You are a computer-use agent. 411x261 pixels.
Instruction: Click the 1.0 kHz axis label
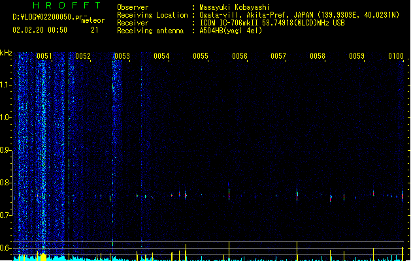pyautogui.click(x=5, y=117)
